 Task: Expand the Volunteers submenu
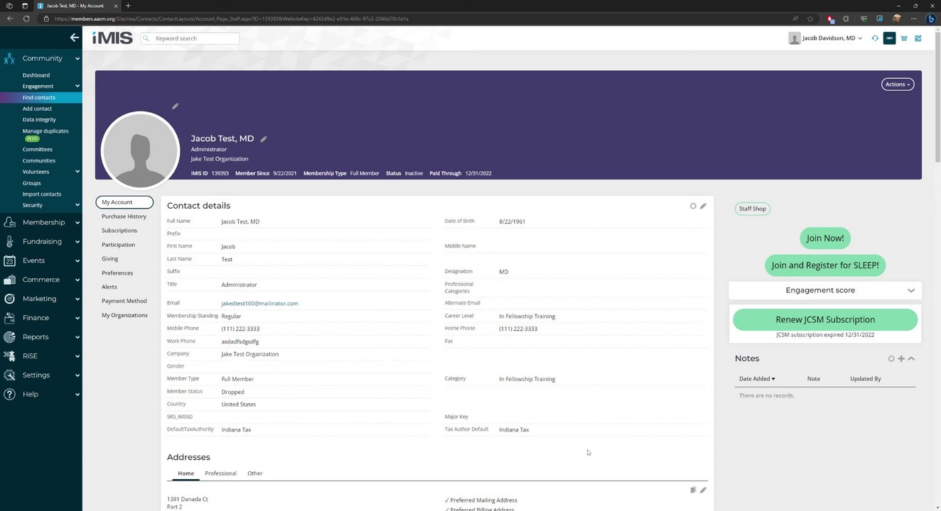pos(77,172)
